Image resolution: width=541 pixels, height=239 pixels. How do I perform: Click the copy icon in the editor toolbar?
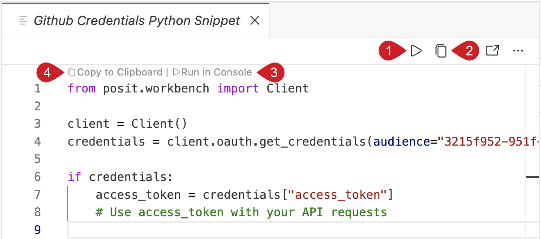point(441,51)
